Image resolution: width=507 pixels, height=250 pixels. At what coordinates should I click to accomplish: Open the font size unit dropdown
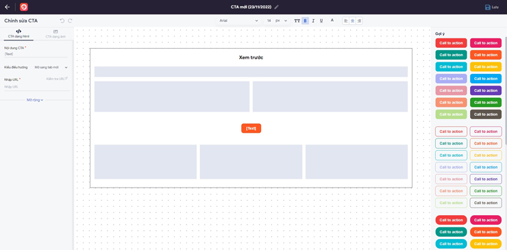pyautogui.click(x=282, y=21)
